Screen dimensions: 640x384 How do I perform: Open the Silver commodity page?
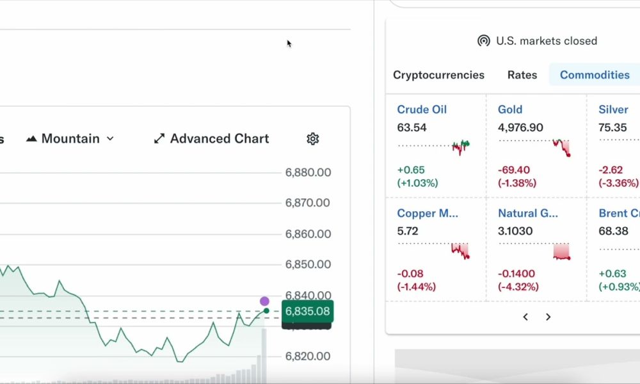tap(612, 109)
